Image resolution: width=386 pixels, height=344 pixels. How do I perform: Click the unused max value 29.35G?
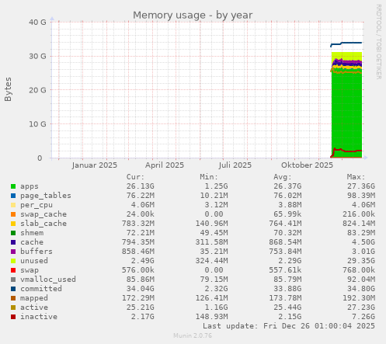(361, 261)
